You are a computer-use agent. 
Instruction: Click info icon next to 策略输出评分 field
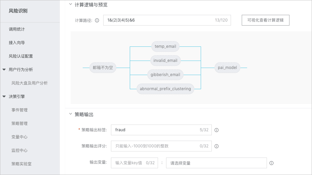[x=217, y=146]
